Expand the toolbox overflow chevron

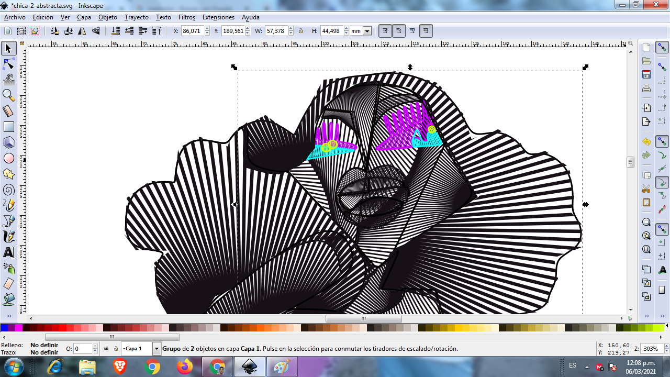(8, 316)
